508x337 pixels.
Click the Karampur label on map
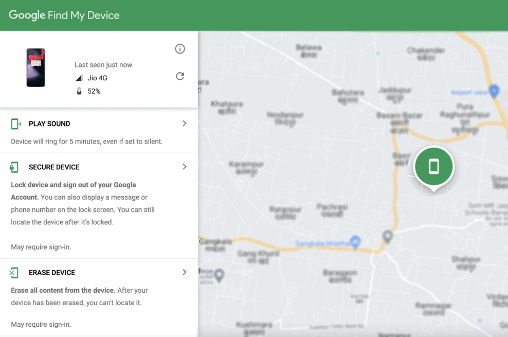click(x=247, y=168)
